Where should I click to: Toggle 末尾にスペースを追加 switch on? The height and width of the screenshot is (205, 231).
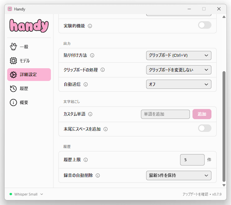pos(204,129)
